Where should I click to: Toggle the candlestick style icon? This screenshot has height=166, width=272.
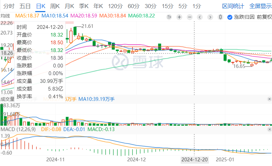click(221, 17)
